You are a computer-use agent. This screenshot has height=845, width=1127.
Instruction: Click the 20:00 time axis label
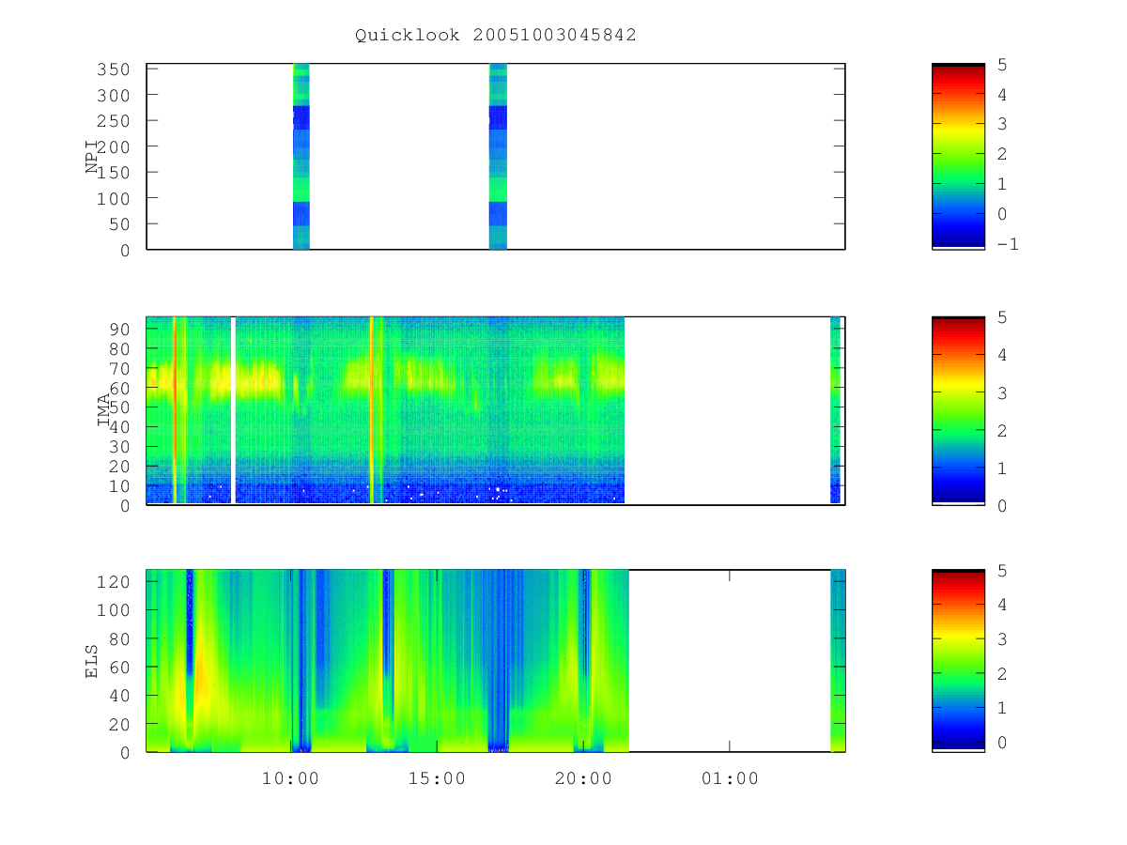tap(583, 778)
